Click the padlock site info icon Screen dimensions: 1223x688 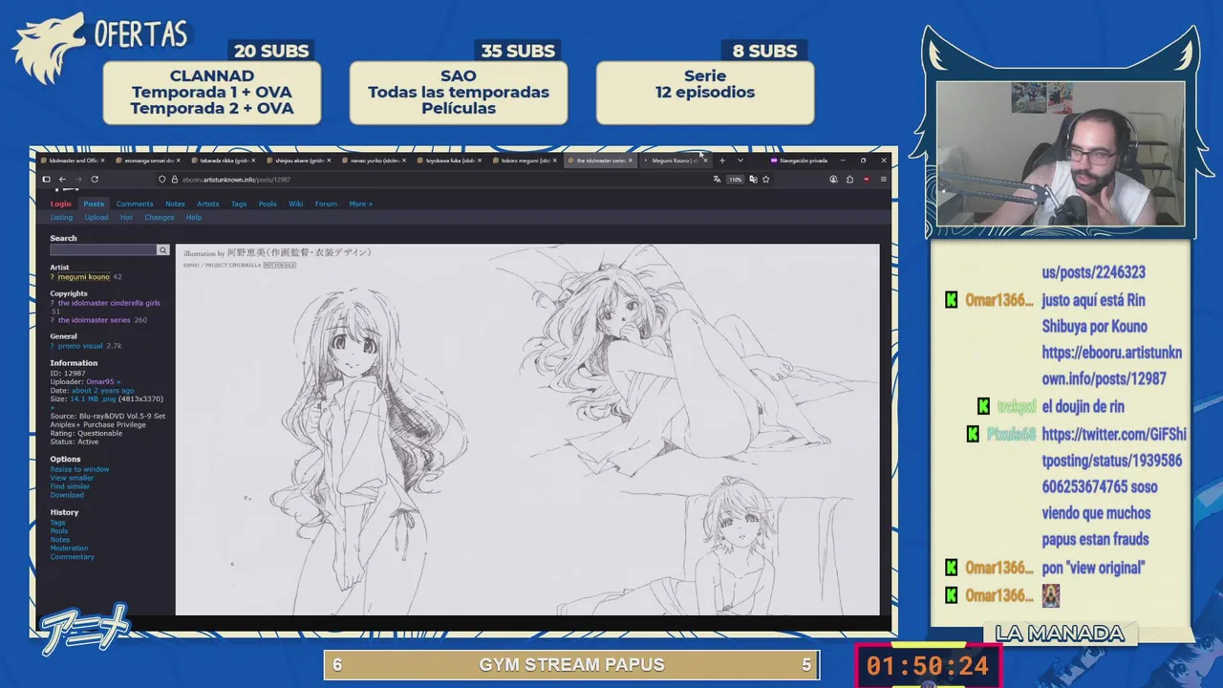click(x=174, y=179)
